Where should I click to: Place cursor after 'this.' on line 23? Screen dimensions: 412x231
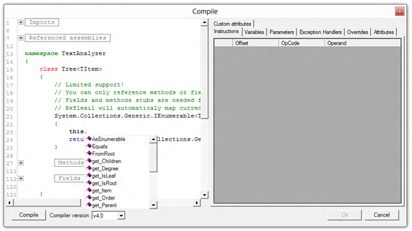click(87, 132)
